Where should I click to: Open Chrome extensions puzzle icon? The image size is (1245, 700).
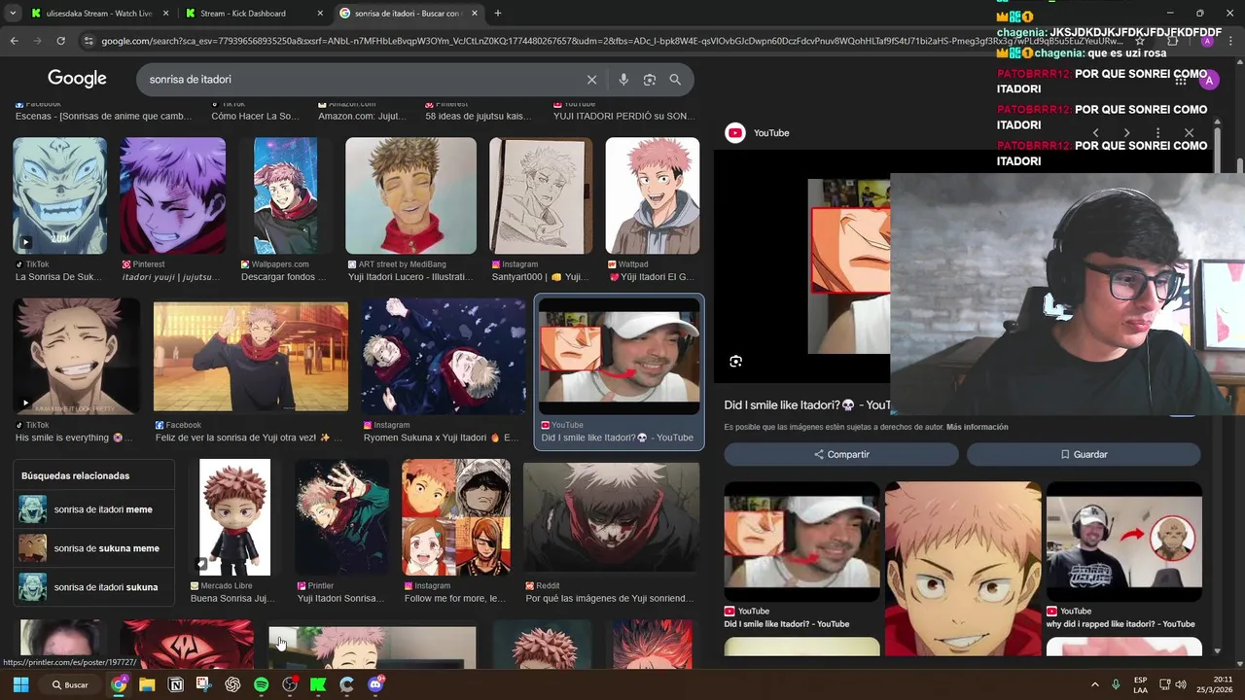point(1172,41)
